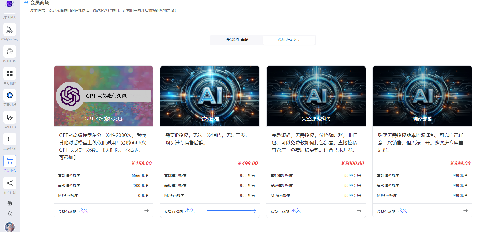Image resolution: width=485 pixels, height=232 pixels.
Task: Click the description starting GPT-4高级模型积分
Action: 103,146
